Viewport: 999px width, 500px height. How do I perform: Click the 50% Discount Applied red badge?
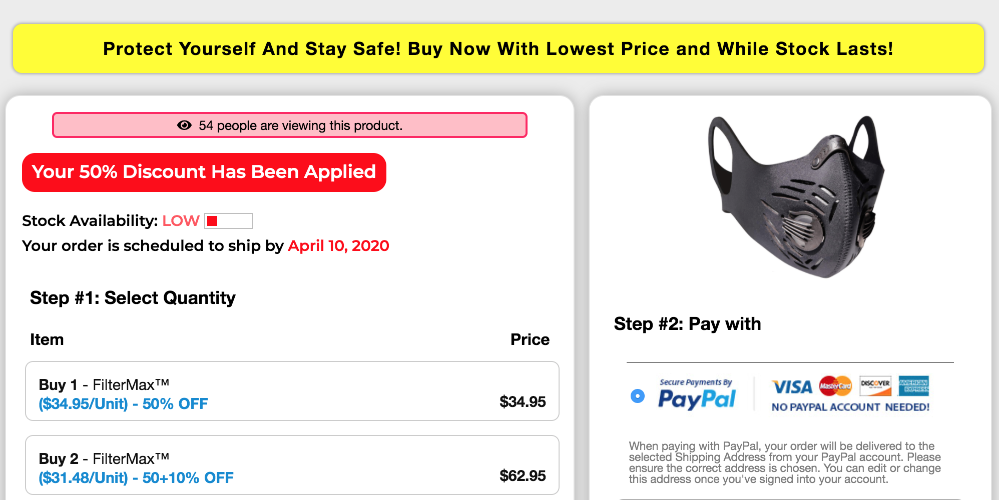[204, 172]
